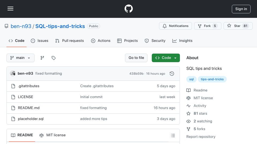Screen dimensions: 257x144
Task: Switch to the Issues tab
Action: pyautogui.click(x=40, y=41)
